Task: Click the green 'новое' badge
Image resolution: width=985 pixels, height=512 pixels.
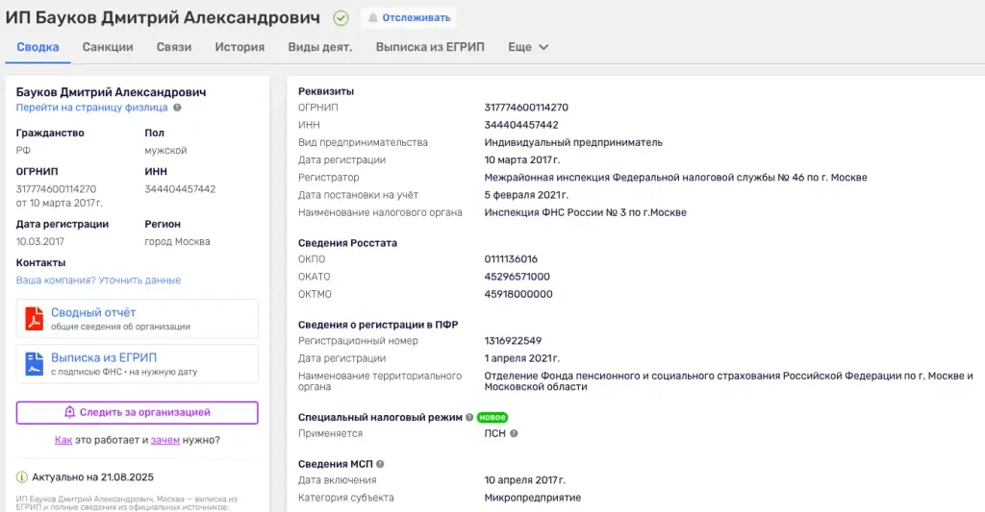Action: [492, 417]
